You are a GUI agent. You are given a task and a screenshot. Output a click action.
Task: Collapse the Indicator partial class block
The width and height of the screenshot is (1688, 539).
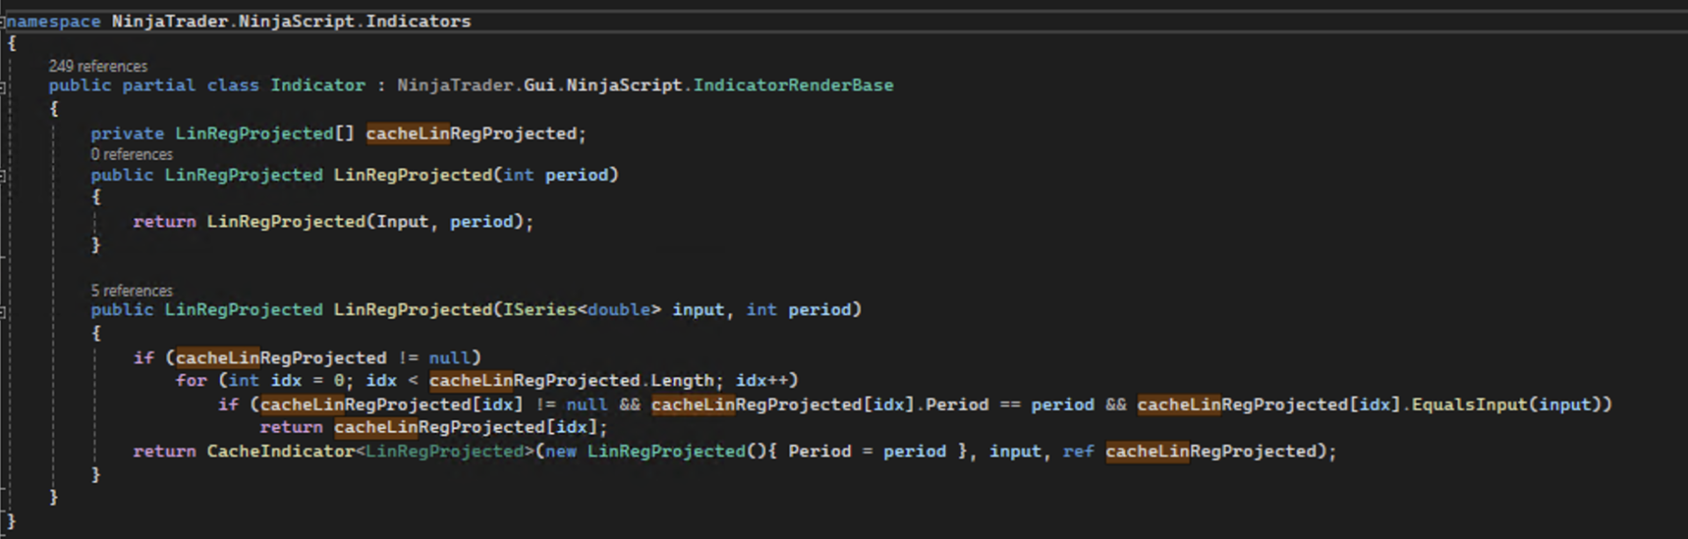(x=3, y=86)
